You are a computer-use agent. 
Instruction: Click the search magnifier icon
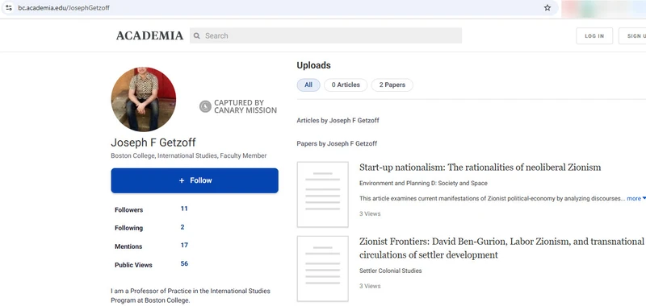click(x=197, y=35)
